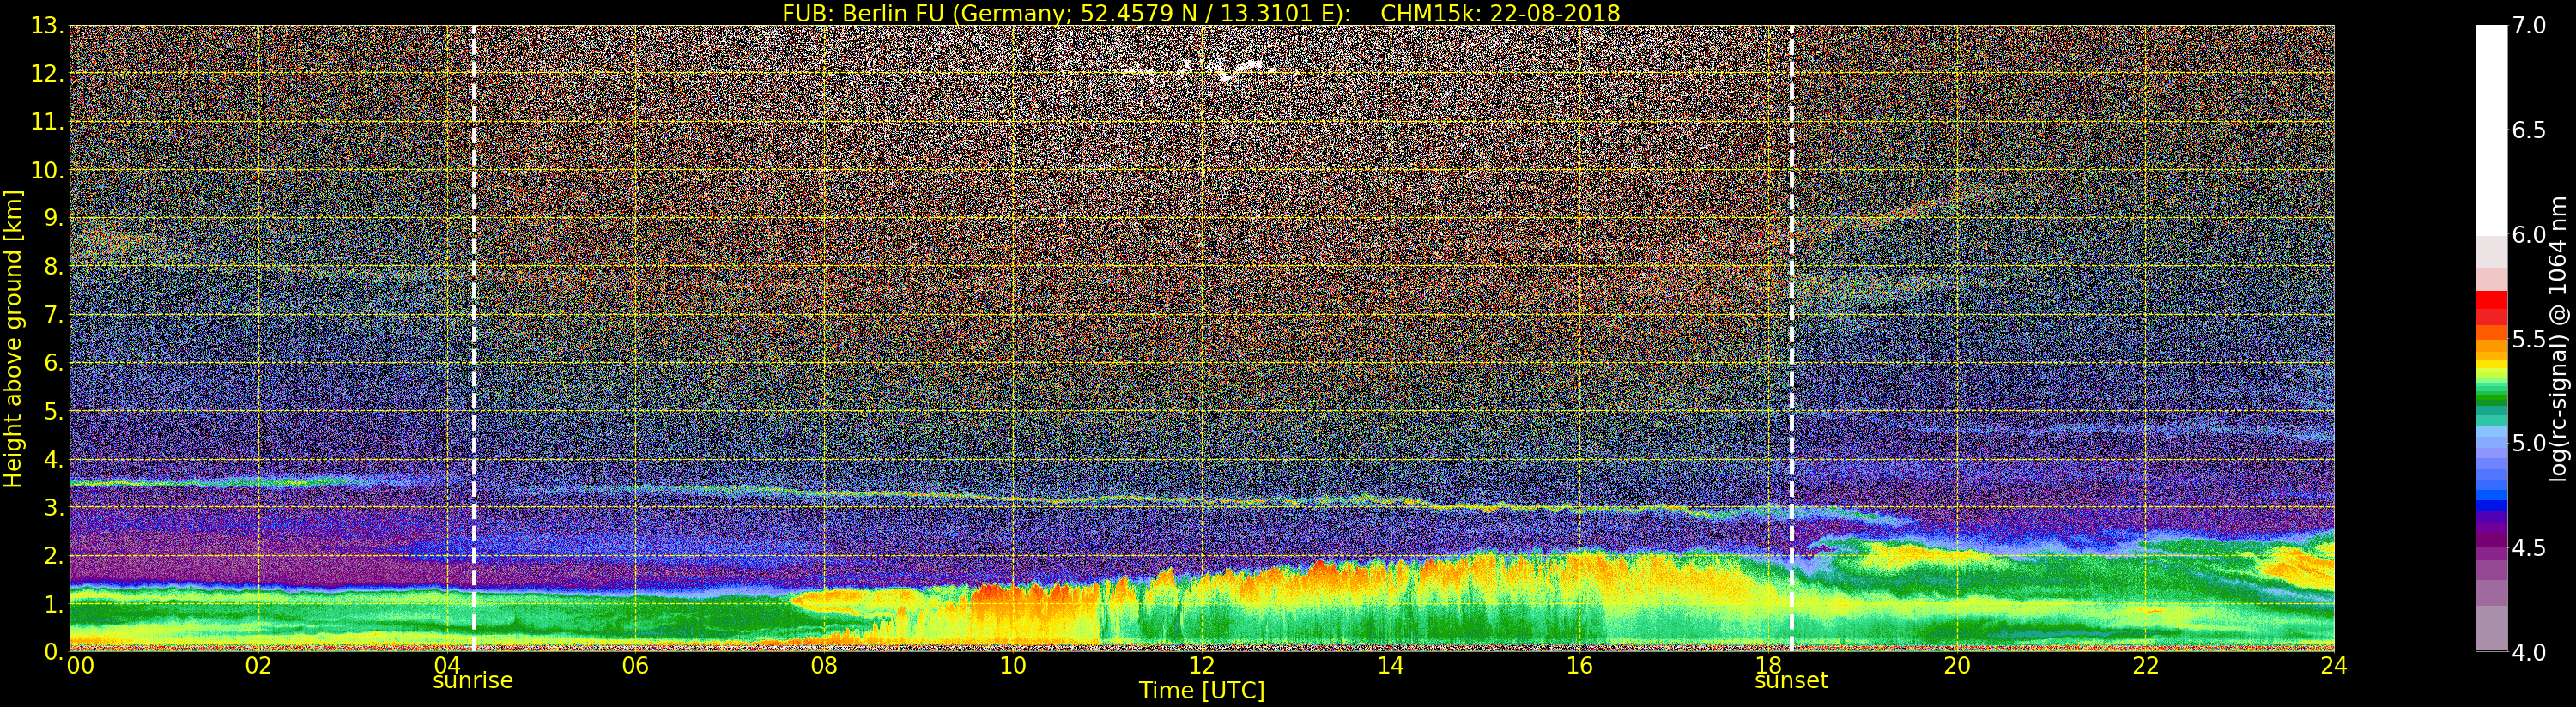Click the time axis tick label "20"

pos(1956,666)
